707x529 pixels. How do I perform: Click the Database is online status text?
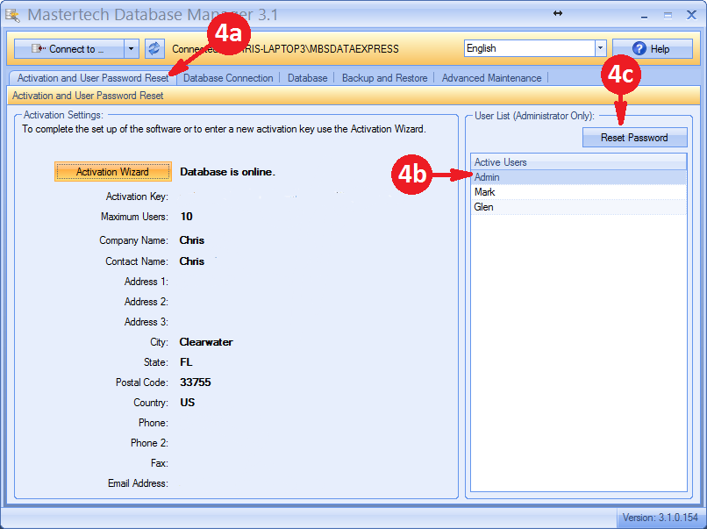point(227,172)
